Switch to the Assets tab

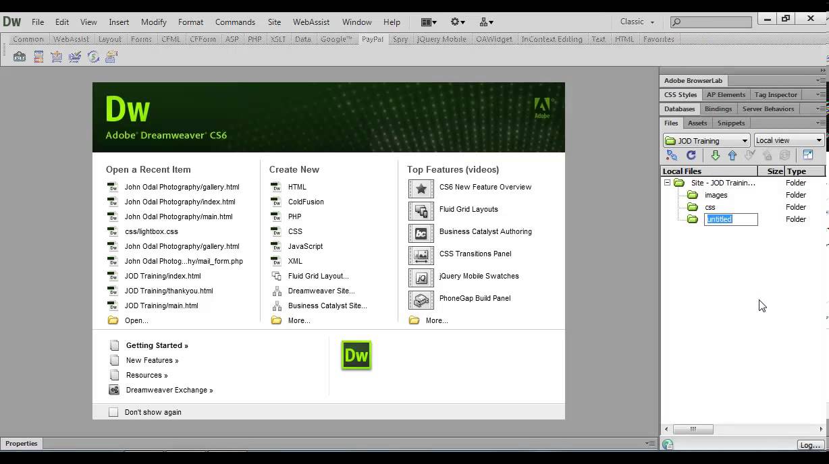697,123
